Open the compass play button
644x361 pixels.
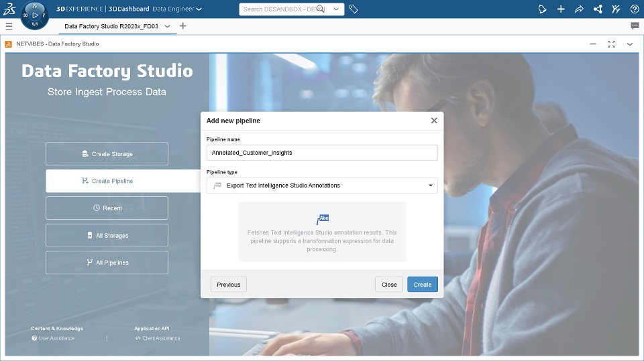(35, 15)
